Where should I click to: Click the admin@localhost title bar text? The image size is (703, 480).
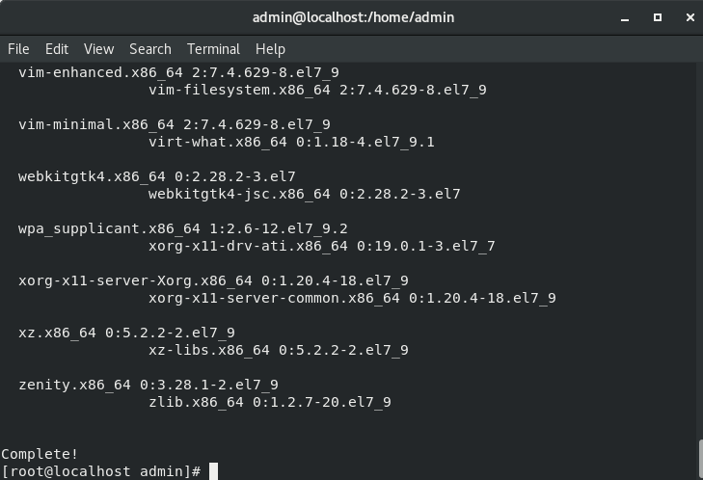coord(353,17)
